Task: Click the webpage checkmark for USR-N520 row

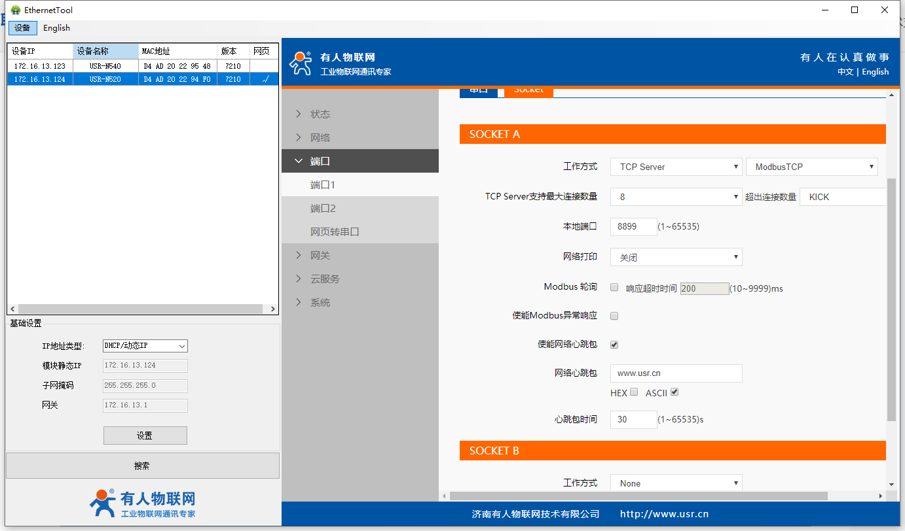Action: tap(265, 79)
